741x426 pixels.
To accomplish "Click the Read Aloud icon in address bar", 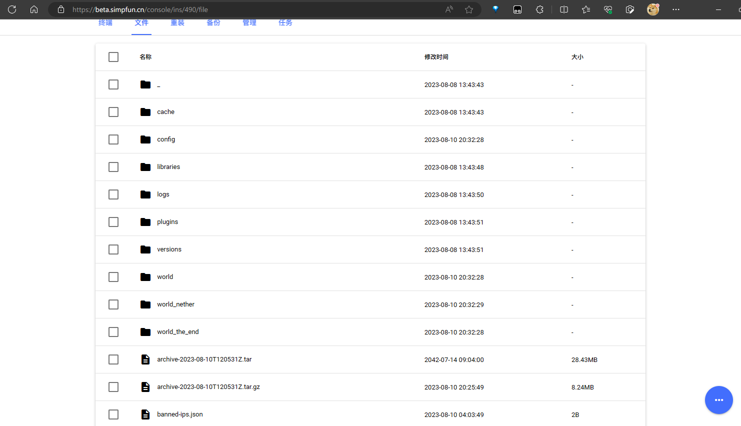I will point(449,9).
